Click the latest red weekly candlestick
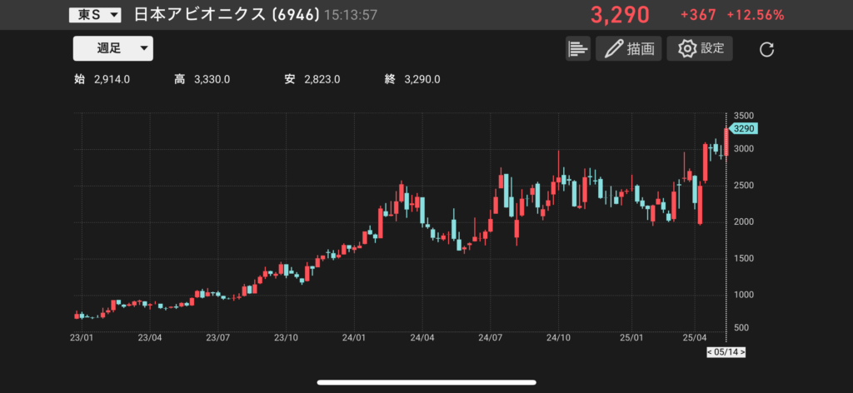 pyautogui.click(x=726, y=142)
